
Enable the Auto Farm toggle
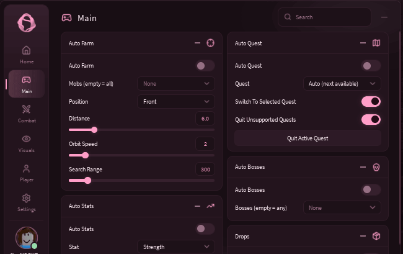pyautogui.click(x=205, y=66)
